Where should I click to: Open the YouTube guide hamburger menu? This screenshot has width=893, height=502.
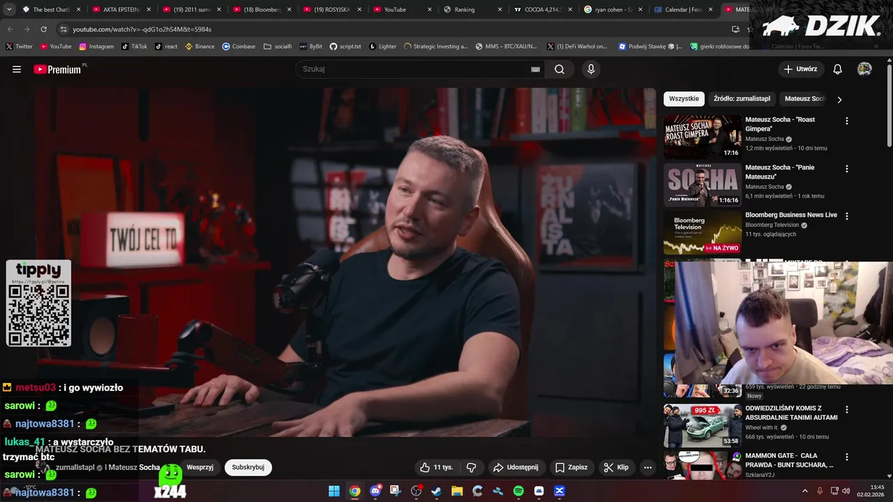[17, 69]
